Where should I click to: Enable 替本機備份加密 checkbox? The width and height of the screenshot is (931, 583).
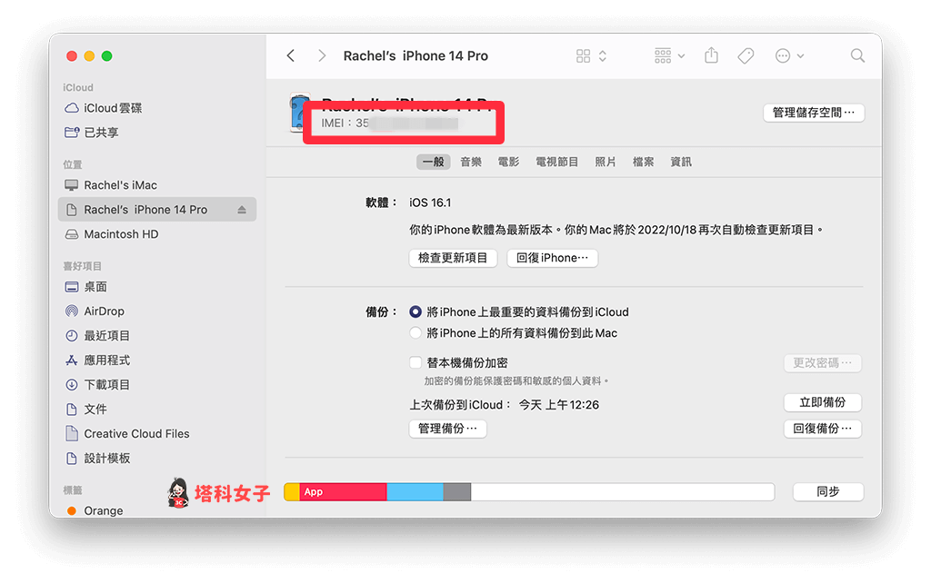coord(415,362)
